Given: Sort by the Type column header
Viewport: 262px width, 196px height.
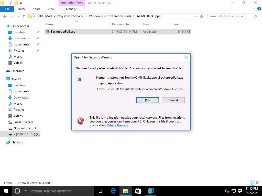Looking at the screenshot, I should pos(156,24).
